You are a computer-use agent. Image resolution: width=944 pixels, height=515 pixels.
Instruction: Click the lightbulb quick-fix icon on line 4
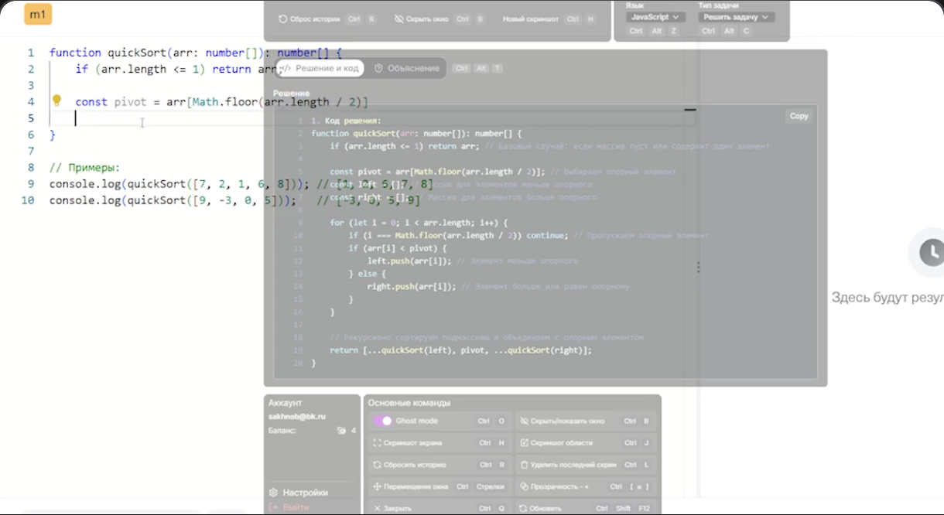point(56,101)
